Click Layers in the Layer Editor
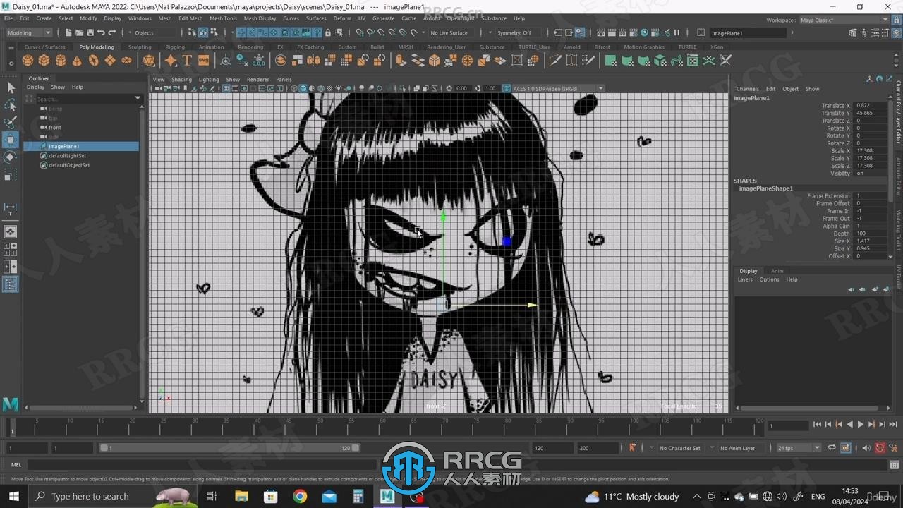 pos(745,279)
